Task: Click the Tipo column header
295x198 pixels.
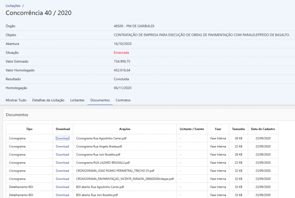Action: click(x=29, y=129)
